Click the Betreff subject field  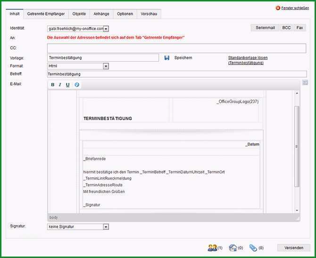177,74
